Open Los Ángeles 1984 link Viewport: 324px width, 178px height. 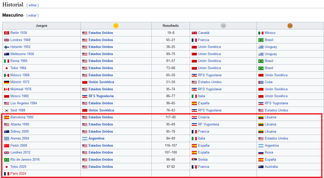point(24,103)
